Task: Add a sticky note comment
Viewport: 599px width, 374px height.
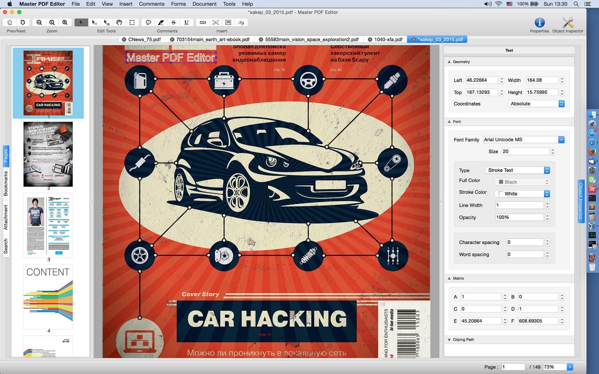Action: [148, 22]
